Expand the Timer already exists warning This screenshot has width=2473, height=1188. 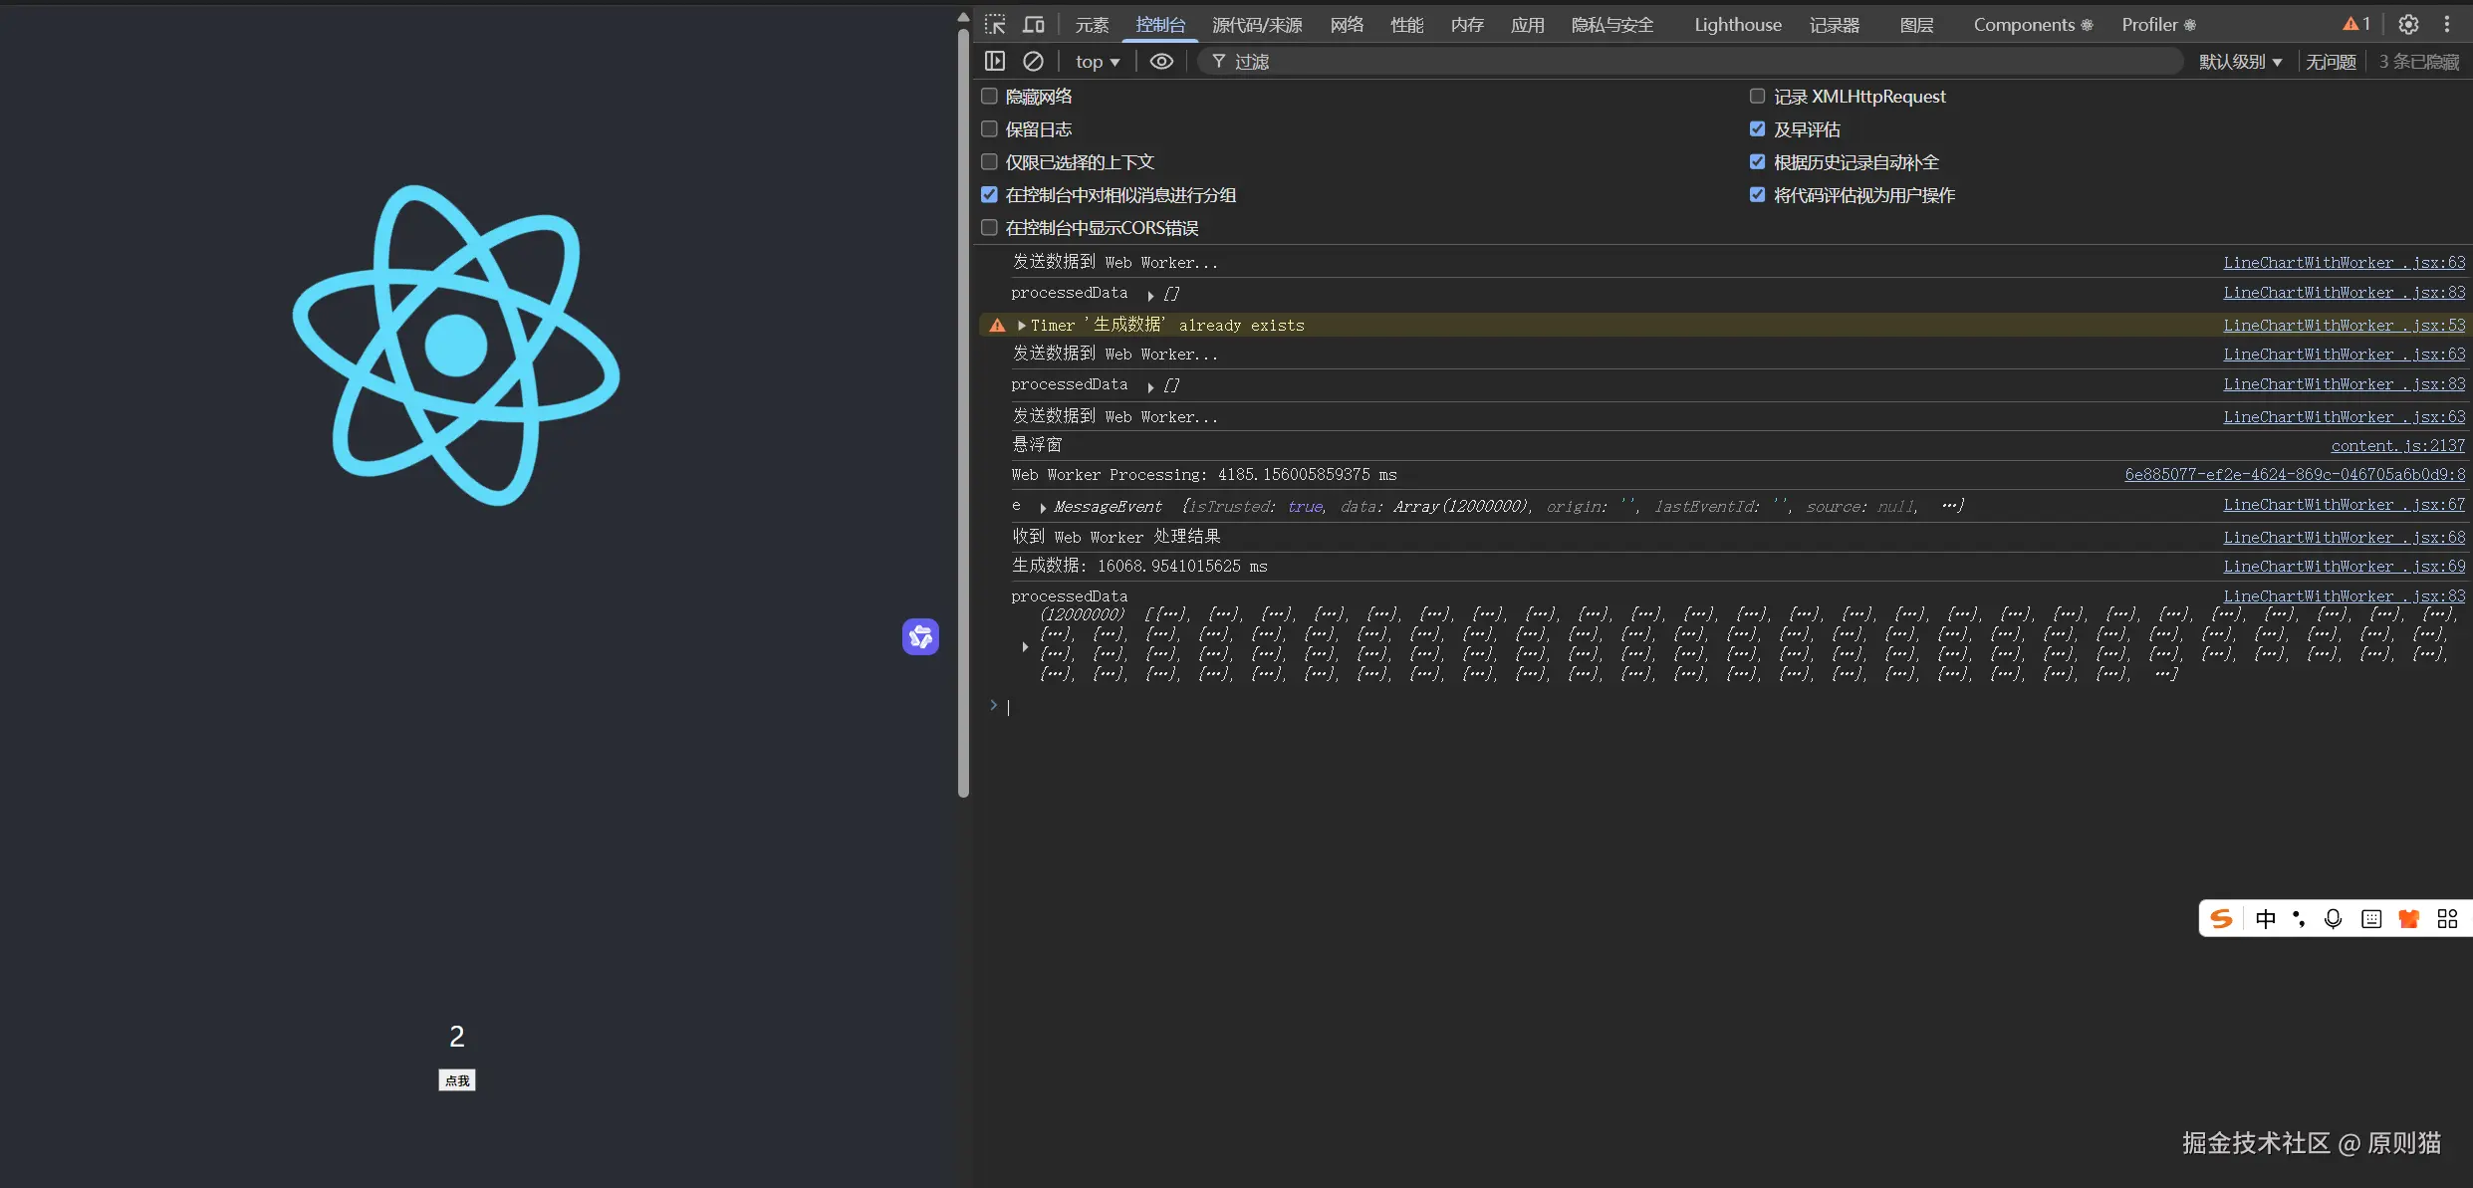1022,326
